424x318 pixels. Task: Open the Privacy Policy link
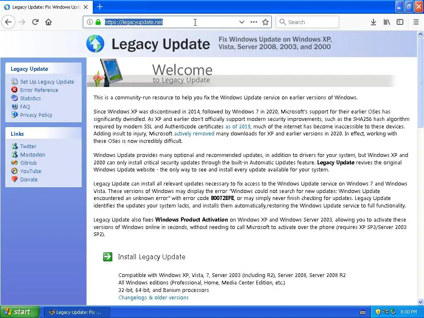pyautogui.click(x=36, y=115)
